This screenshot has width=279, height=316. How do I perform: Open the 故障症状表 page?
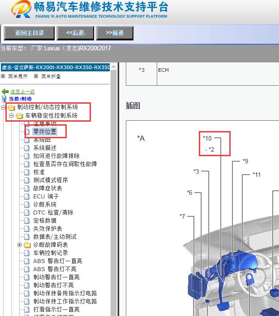[47, 188]
